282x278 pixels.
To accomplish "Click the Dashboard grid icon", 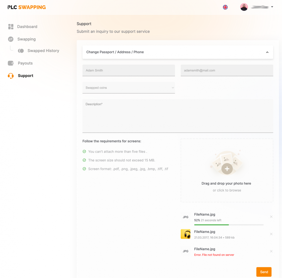I will [x=11, y=27].
